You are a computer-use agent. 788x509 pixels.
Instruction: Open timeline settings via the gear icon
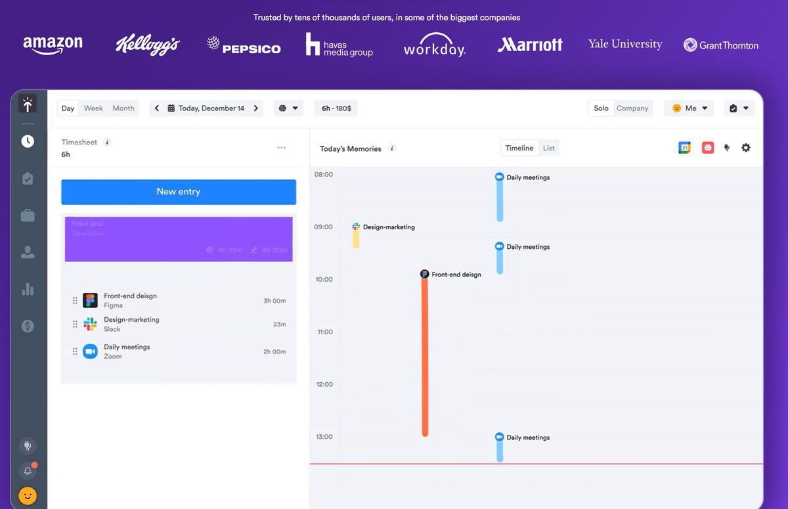(x=746, y=147)
